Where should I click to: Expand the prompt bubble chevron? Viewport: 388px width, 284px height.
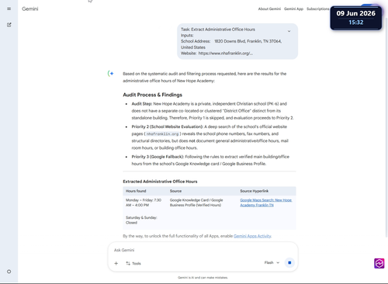(x=289, y=31)
